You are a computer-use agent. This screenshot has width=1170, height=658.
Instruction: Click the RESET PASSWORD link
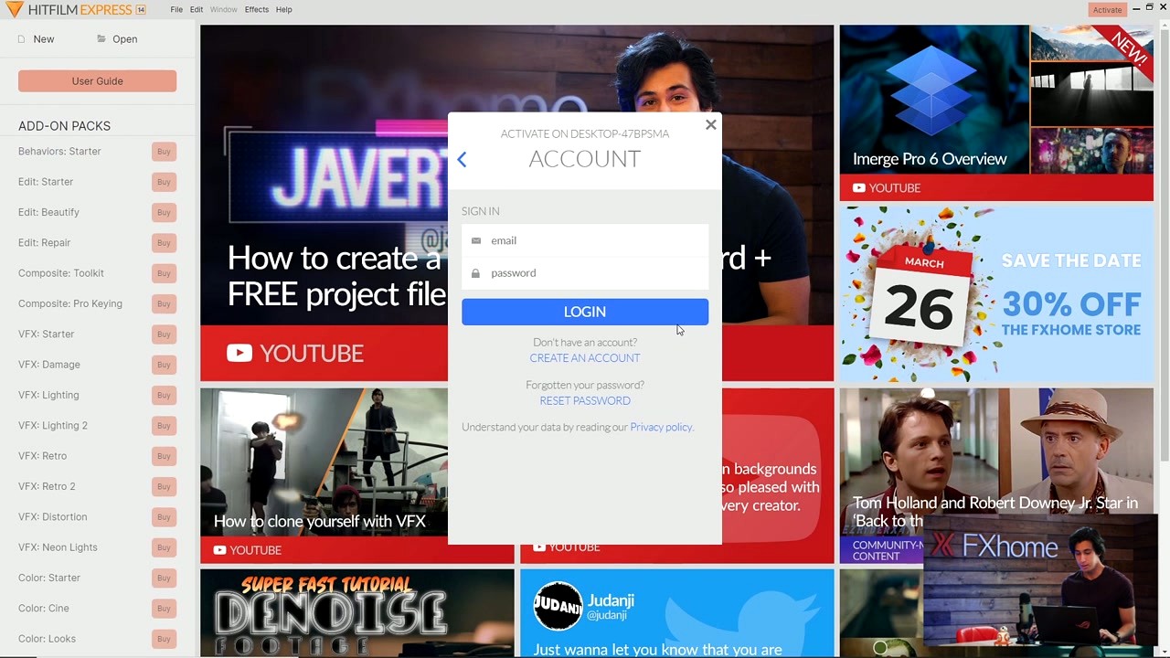tap(584, 400)
